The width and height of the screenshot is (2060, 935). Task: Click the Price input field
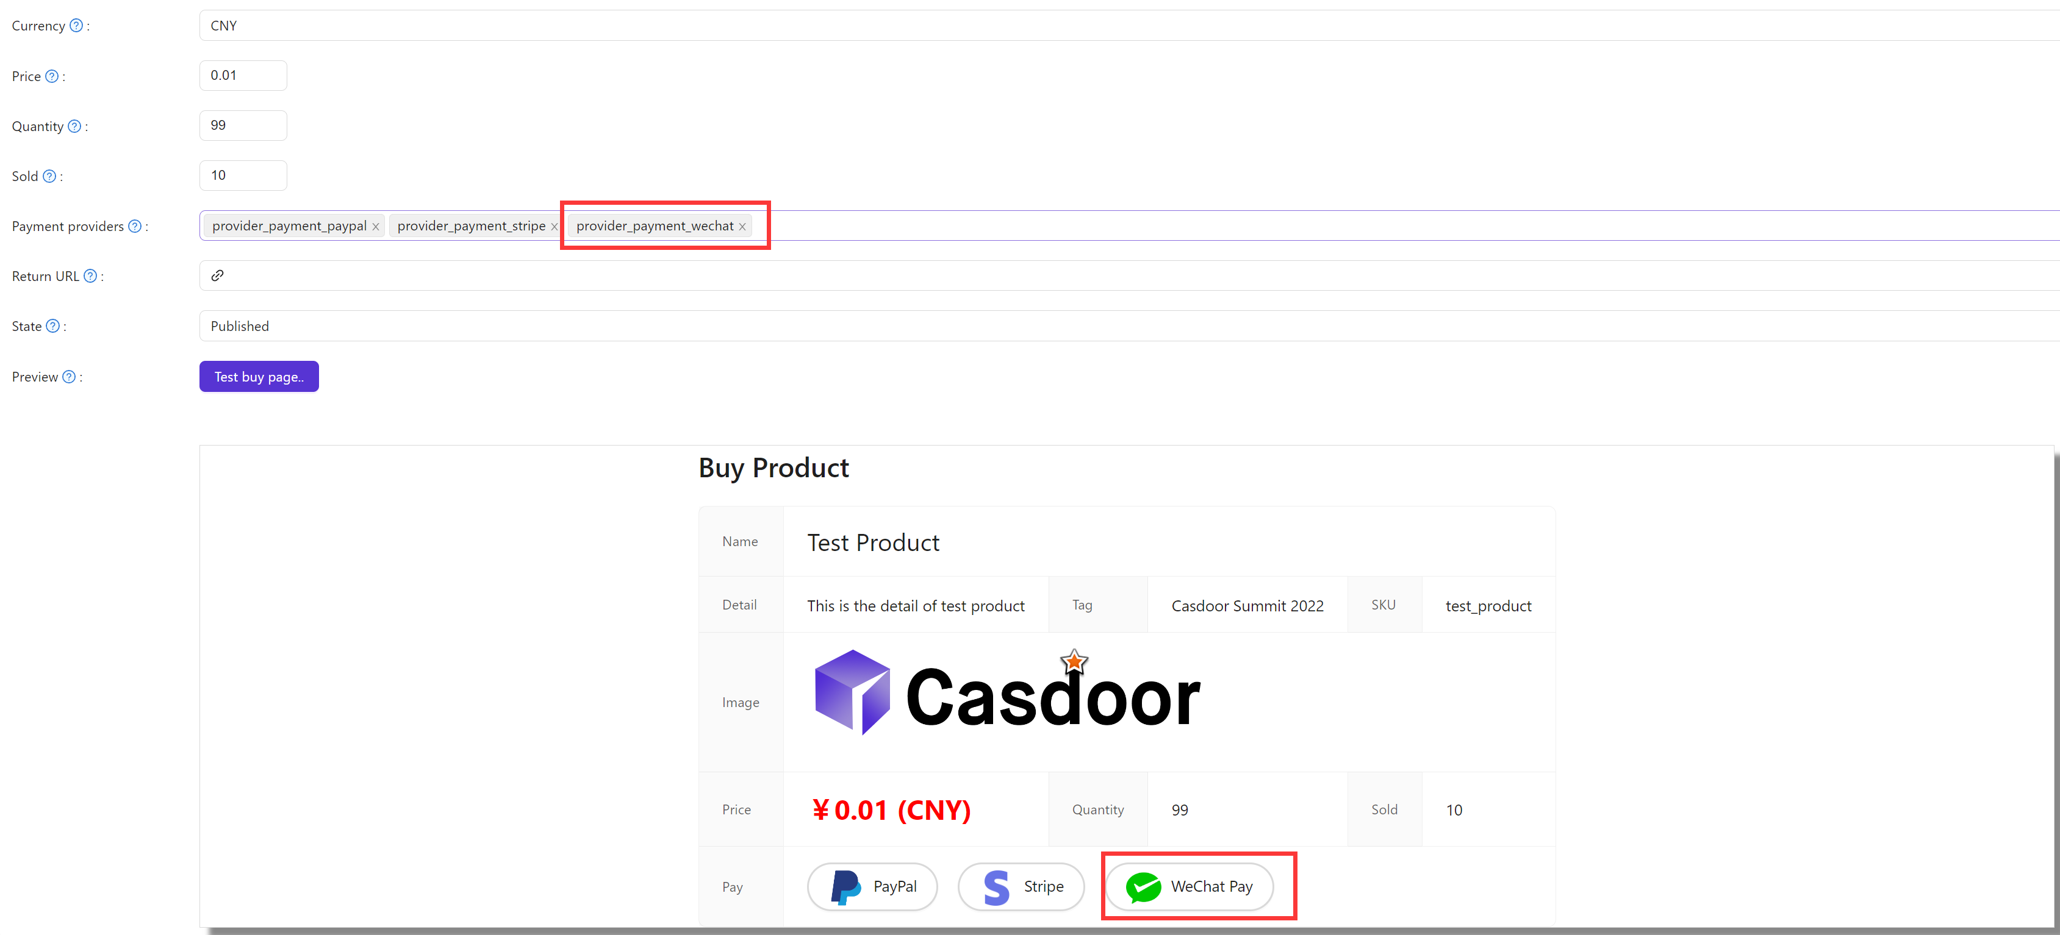click(242, 75)
